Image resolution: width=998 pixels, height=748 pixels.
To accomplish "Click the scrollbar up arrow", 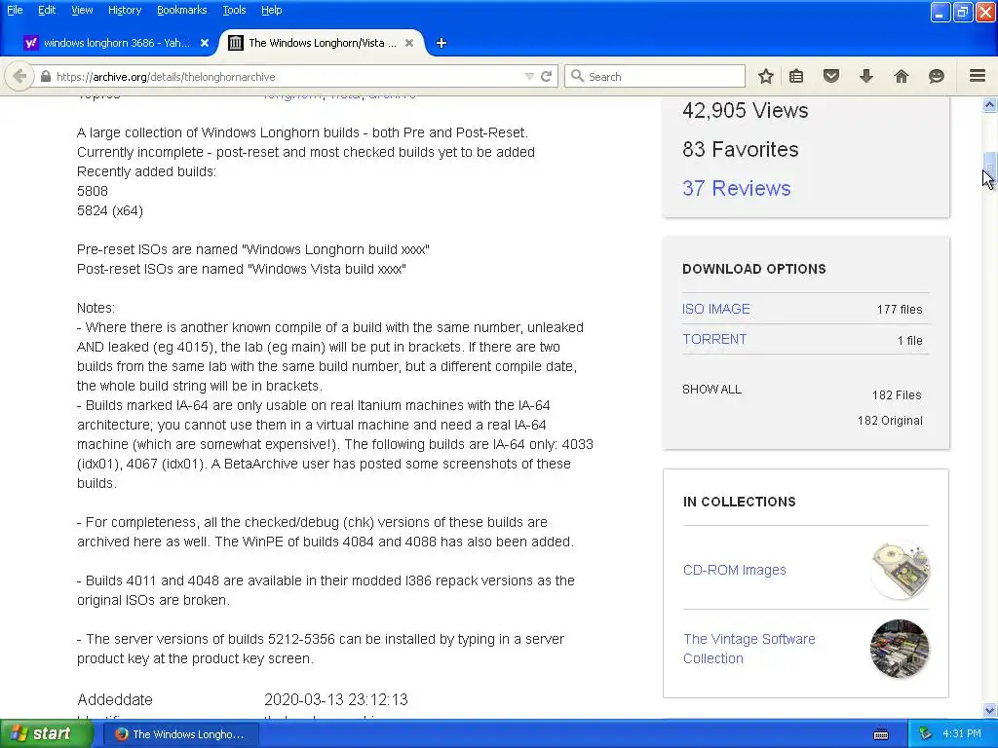I will [x=990, y=104].
